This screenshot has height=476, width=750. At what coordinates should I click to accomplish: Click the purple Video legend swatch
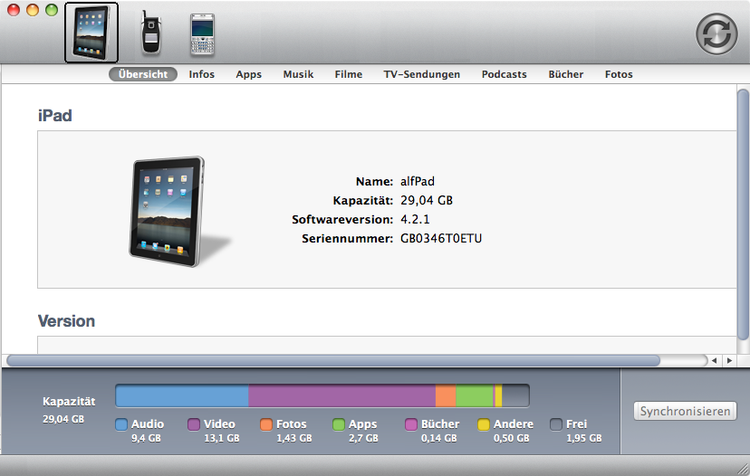click(194, 424)
